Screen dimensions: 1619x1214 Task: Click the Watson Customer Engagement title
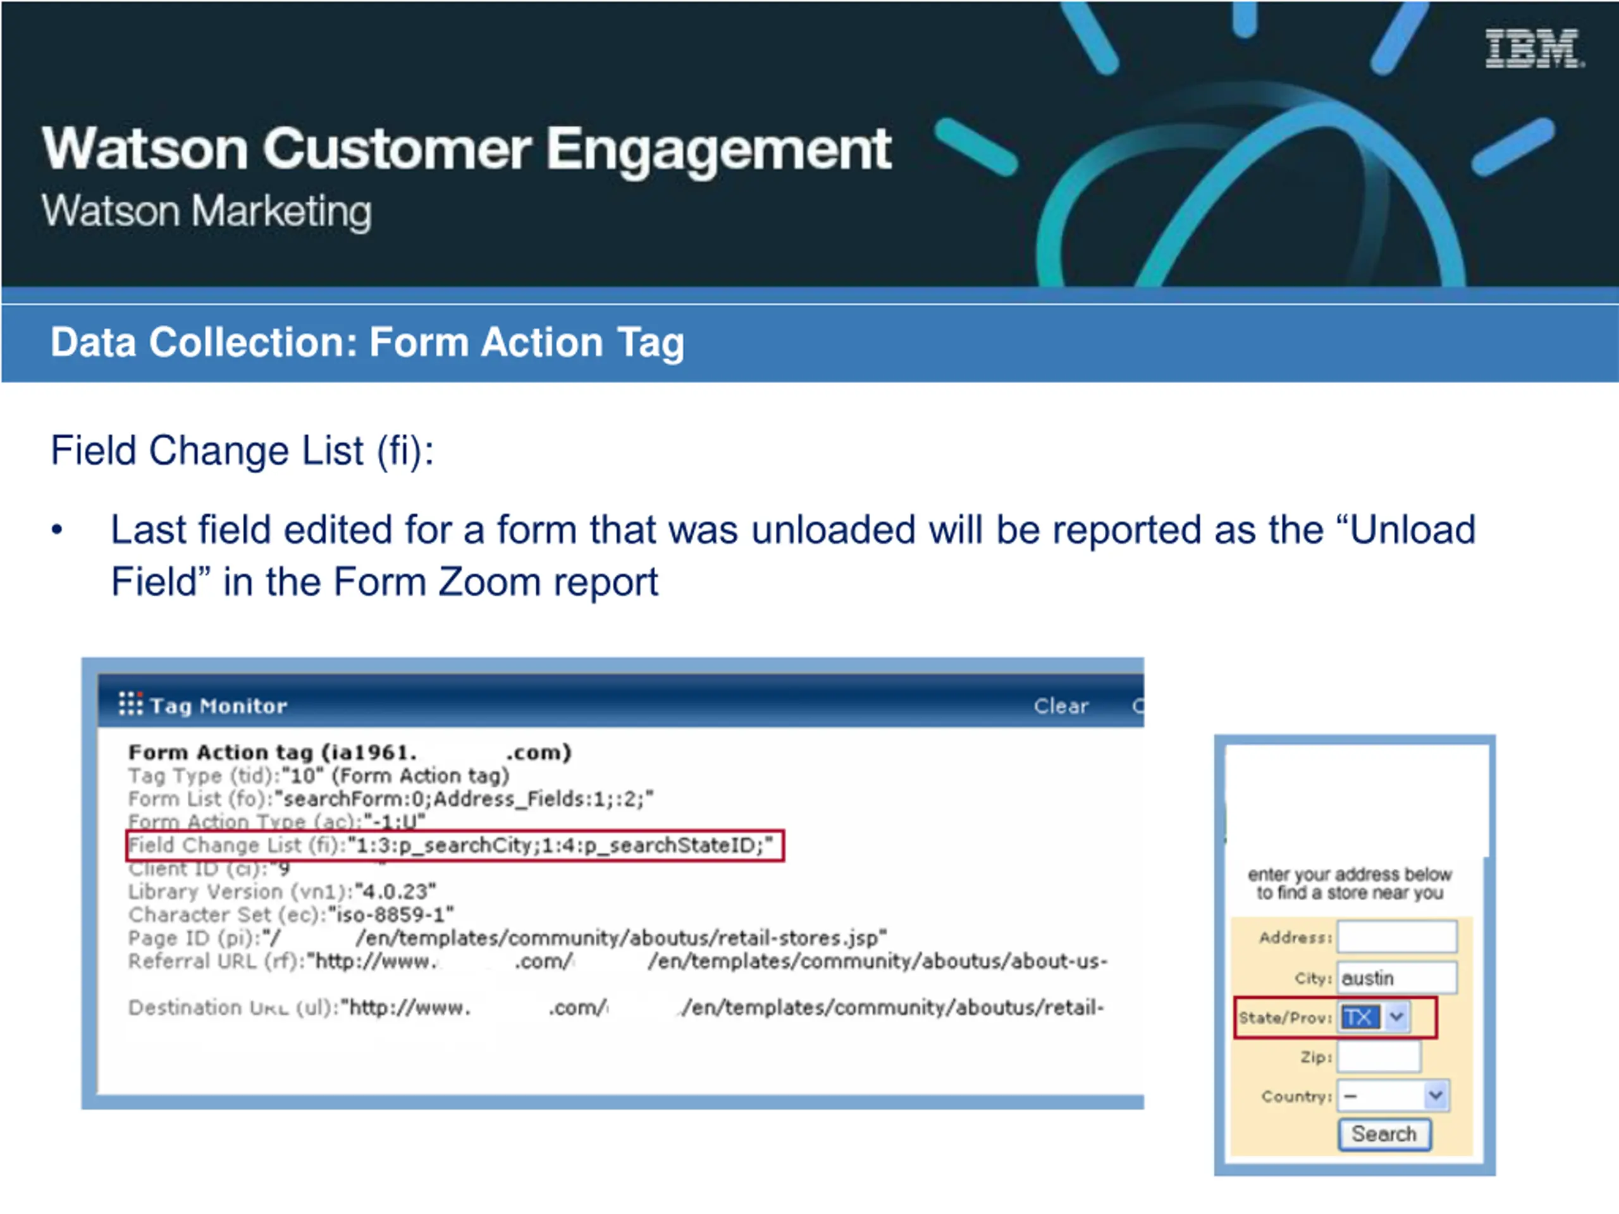click(466, 150)
